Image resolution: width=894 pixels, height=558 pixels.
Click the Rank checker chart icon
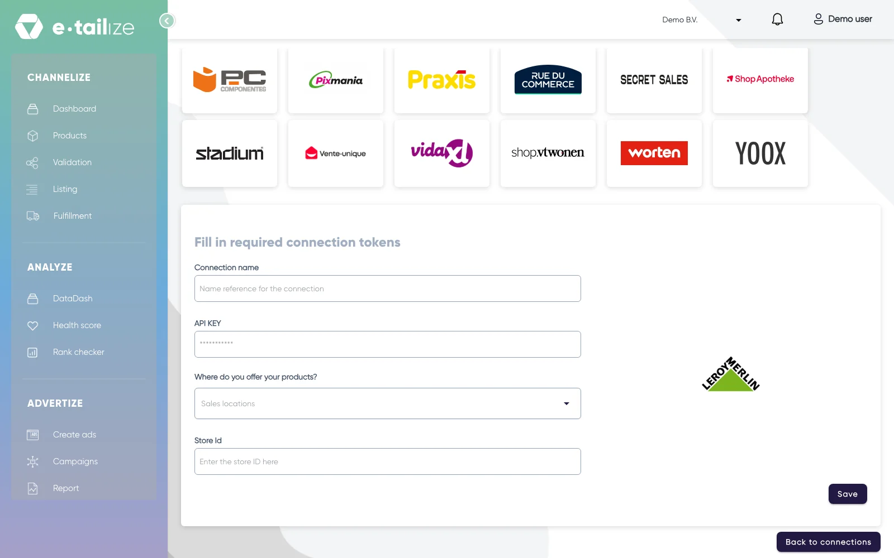[x=33, y=352]
